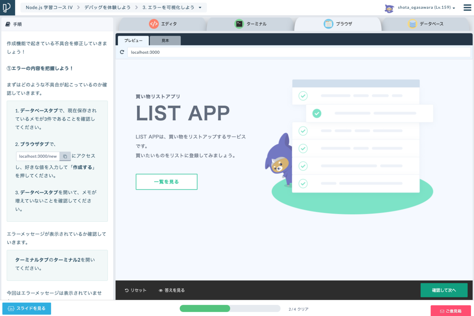
Task: Select the ブラウザ tab
Action: (338, 24)
